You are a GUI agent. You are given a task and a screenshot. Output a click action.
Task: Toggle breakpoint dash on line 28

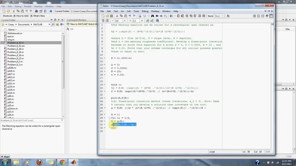point(105,115)
